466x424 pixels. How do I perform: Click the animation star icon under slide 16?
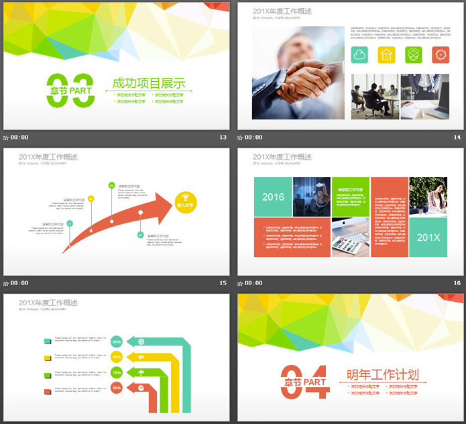[x=240, y=283]
